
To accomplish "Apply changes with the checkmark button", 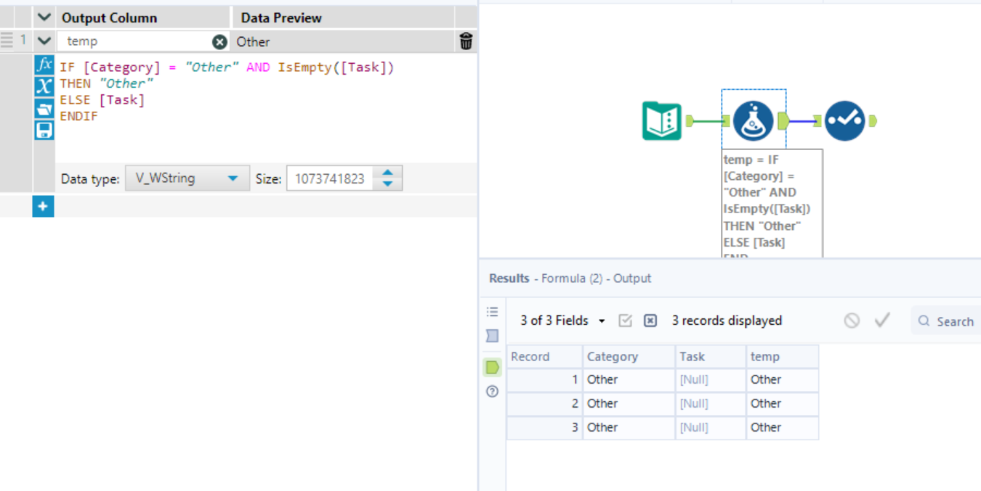I will pos(882,320).
